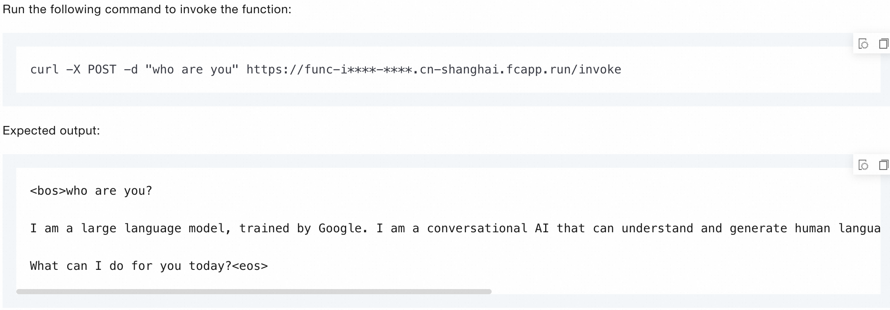Click the word "curl" in code block
The height and width of the screenshot is (310, 890).
44,70
